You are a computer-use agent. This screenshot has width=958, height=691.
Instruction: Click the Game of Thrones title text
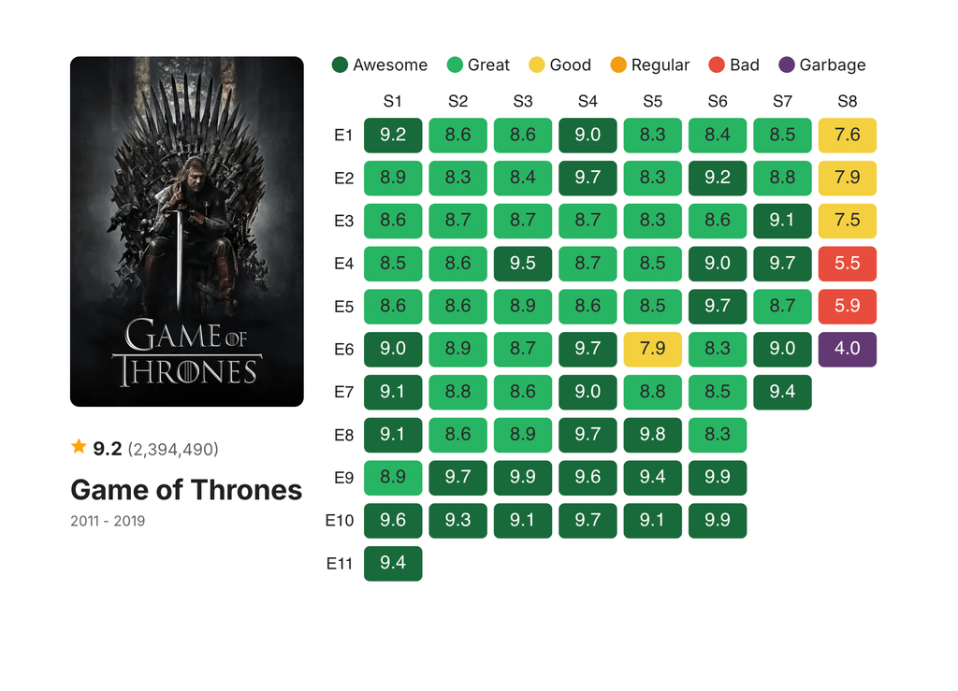click(186, 490)
